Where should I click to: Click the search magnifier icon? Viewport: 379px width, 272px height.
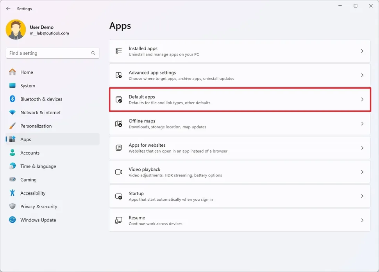[93, 53]
